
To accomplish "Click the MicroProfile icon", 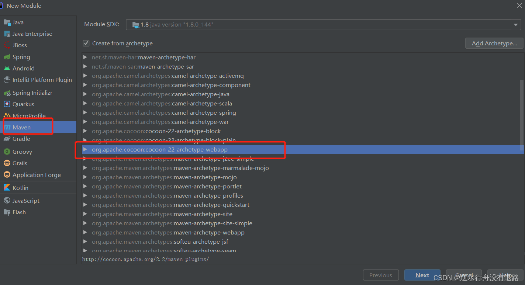I will click(7, 116).
